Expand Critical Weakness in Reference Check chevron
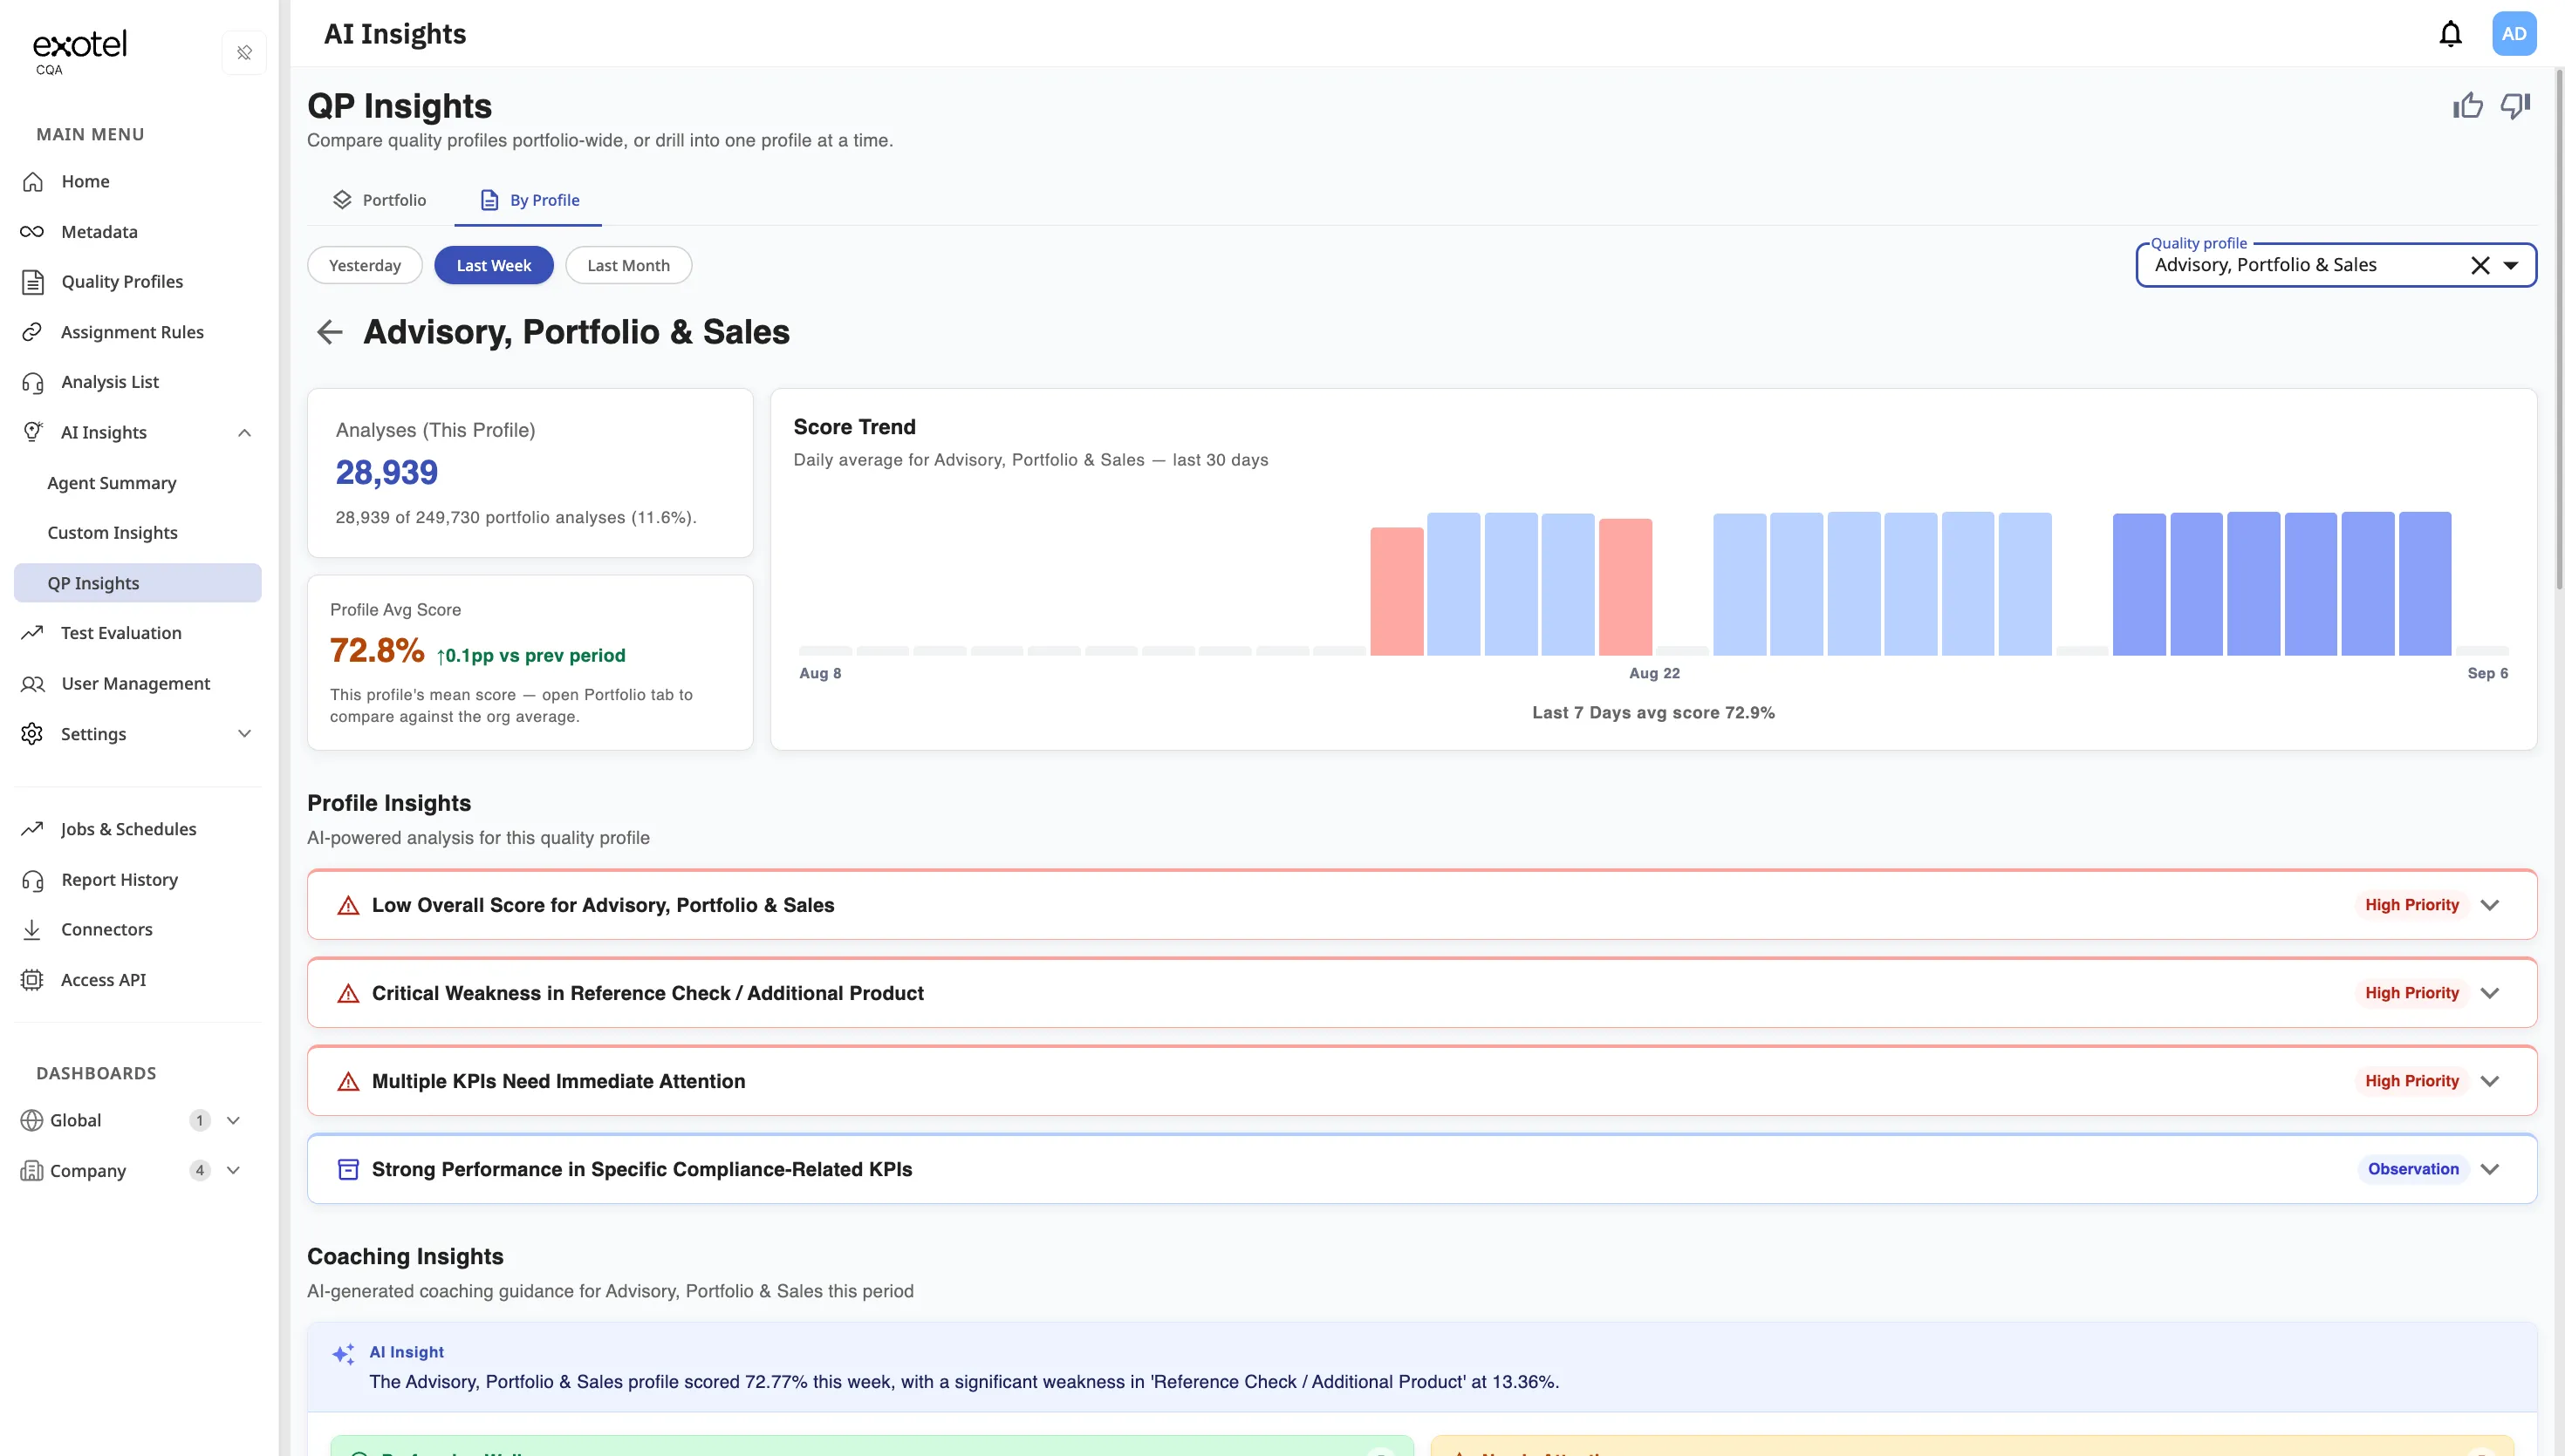Image resolution: width=2565 pixels, height=1456 pixels. (2490, 993)
